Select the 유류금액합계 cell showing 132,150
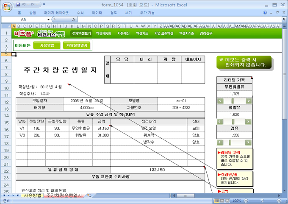 [158, 170]
